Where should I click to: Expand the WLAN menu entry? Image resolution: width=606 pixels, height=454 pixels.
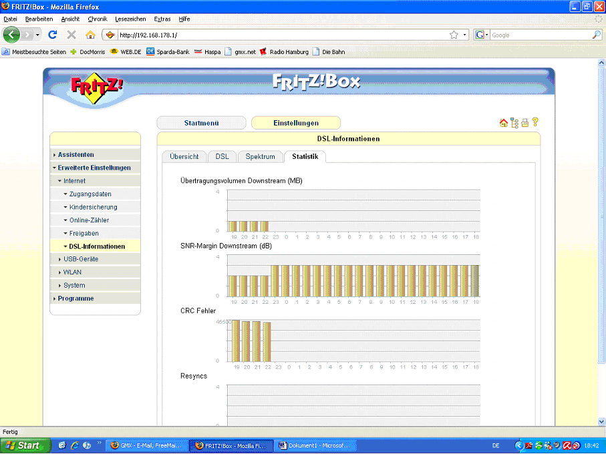(x=71, y=272)
